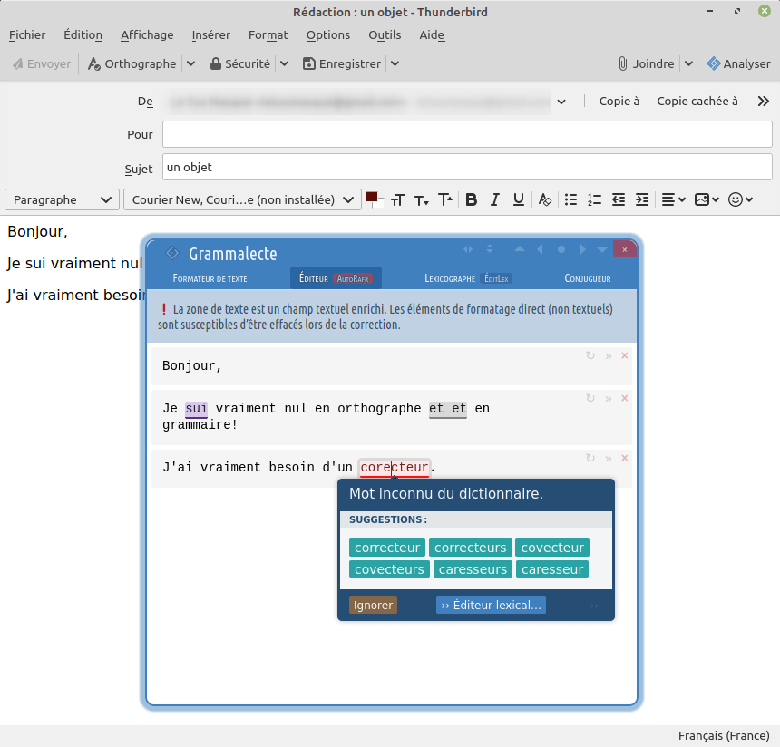780x747 pixels.
Task: Open the Format menu
Action: coord(268,34)
